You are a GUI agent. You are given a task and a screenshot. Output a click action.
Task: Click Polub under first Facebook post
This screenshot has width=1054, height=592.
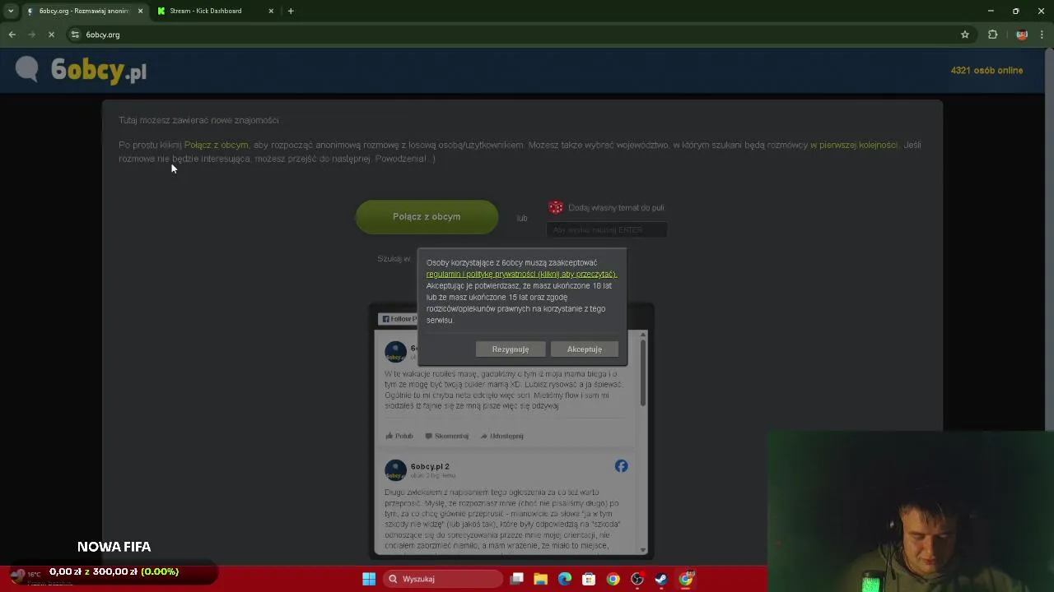click(x=399, y=436)
